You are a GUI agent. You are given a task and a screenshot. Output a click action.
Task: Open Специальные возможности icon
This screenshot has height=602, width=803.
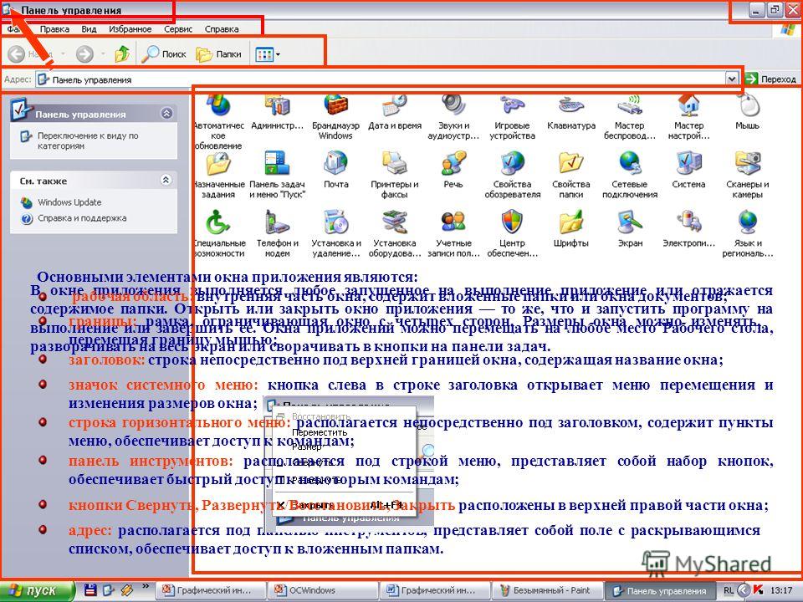[x=218, y=222]
